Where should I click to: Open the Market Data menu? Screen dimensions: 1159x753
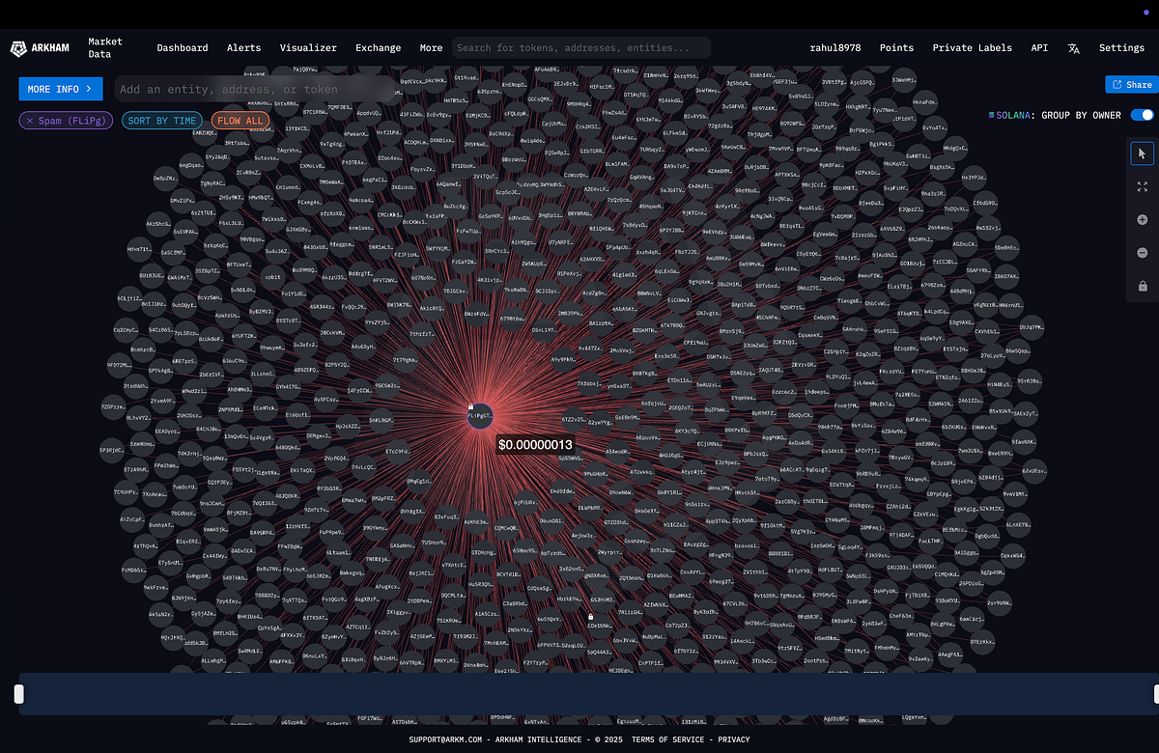[105, 48]
